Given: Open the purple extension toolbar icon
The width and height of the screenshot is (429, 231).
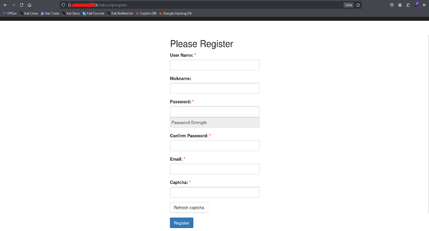Looking at the screenshot, I should click(416, 4).
